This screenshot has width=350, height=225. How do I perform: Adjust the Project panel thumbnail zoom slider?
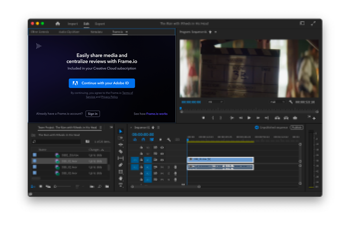point(62,186)
